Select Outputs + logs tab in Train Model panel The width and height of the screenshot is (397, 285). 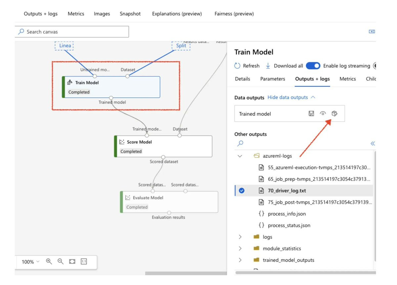312,79
